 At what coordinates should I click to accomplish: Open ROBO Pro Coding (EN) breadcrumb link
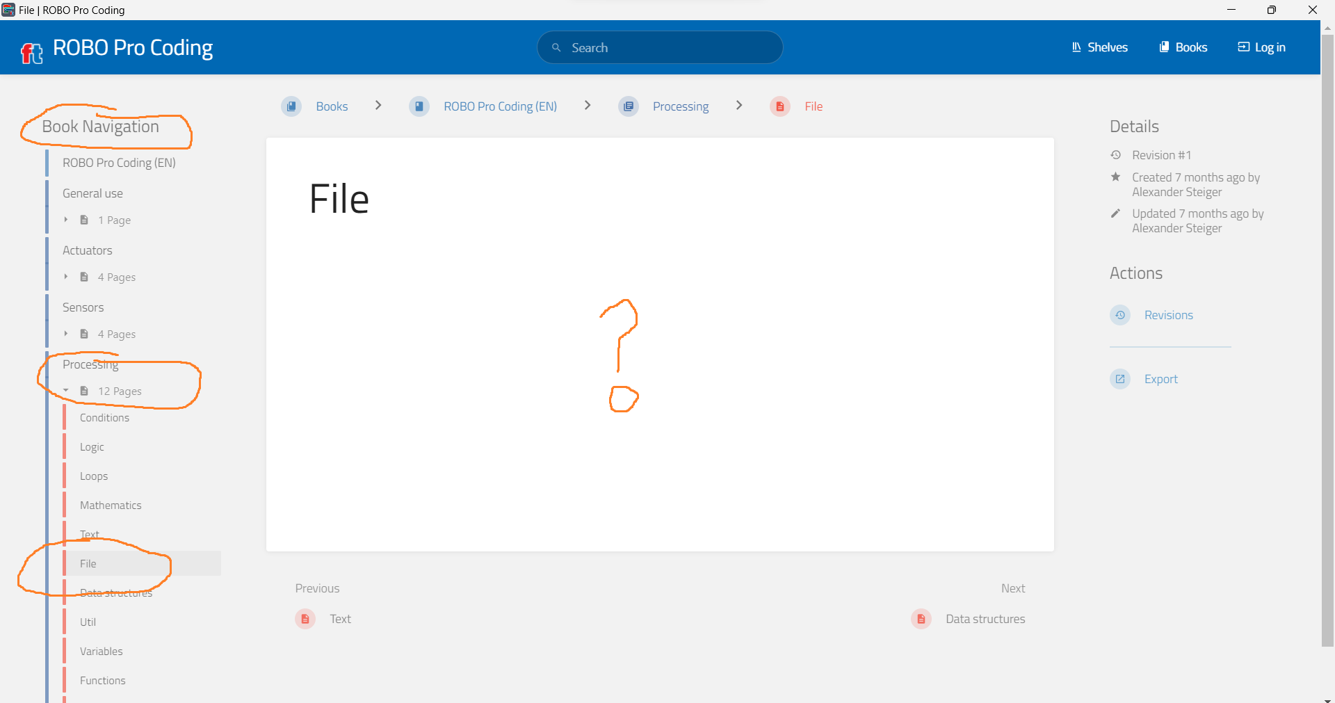[501, 106]
